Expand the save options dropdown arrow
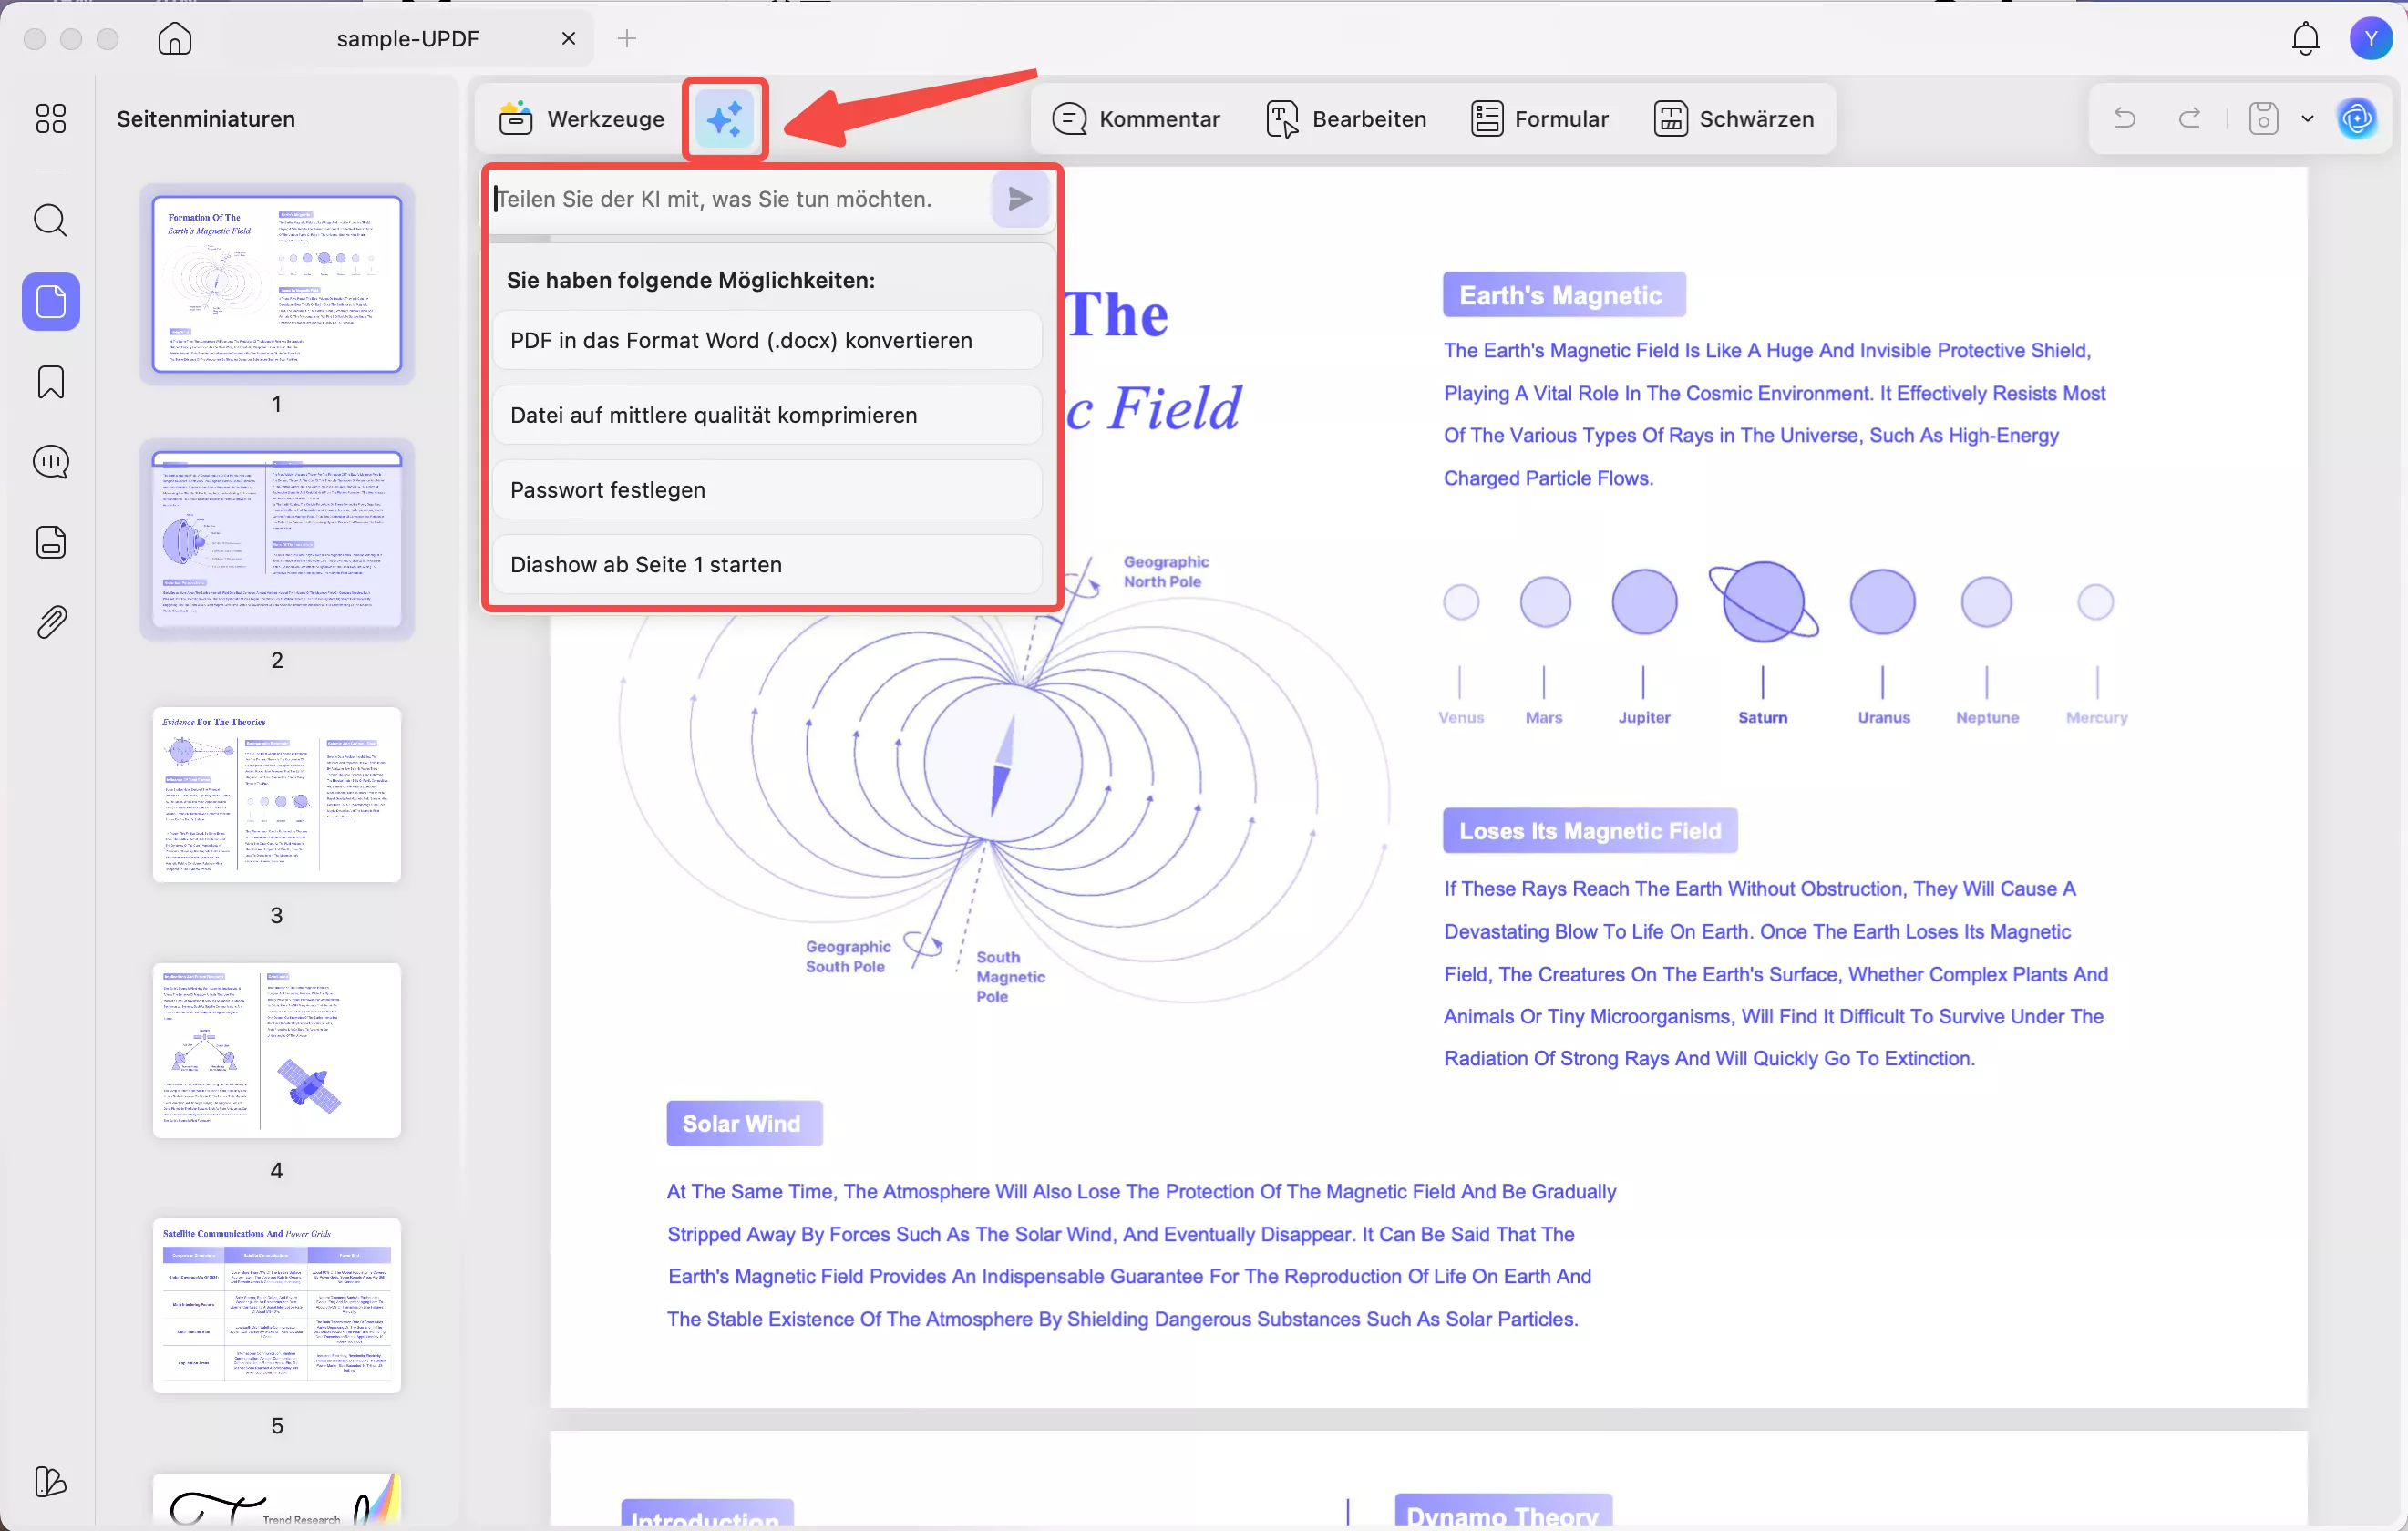Image resolution: width=2408 pixels, height=1531 pixels. click(x=2308, y=119)
